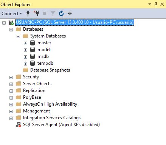Select the Databases node label
Screen dimensions: 166x145
click(x=33, y=29)
